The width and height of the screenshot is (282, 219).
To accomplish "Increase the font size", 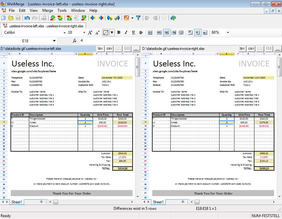I will point(90,32).
